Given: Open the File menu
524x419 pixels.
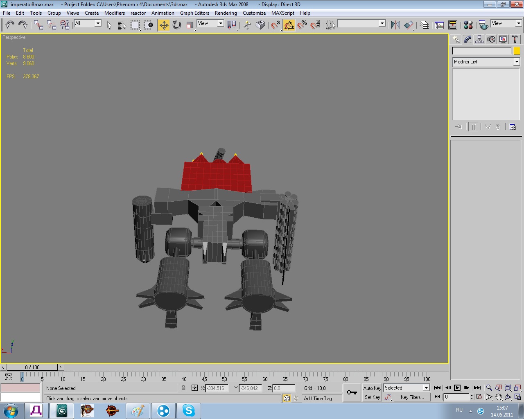Looking at the screenshot, I should 7,13.
